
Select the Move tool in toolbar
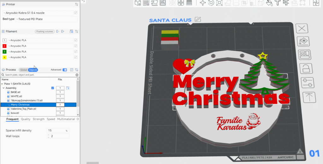(203, 3)
